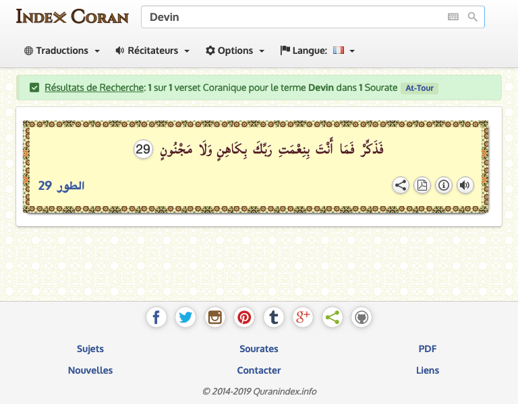Click the search magnifier icon
The image size is (518, 404).
pos(472,17)
